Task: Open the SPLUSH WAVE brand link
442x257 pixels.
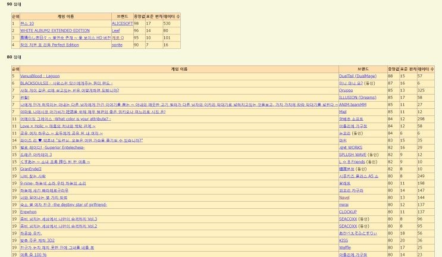Action: tap(353, 155)
